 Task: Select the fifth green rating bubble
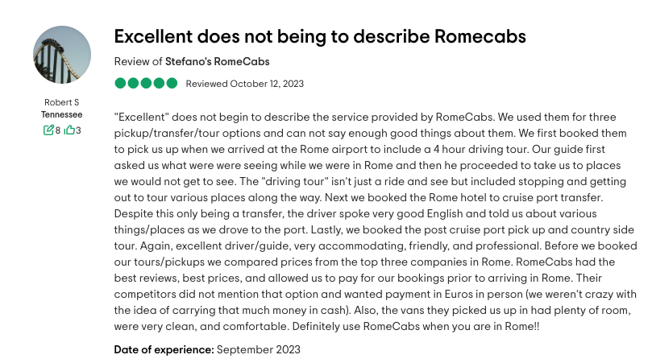coord(172,84)
